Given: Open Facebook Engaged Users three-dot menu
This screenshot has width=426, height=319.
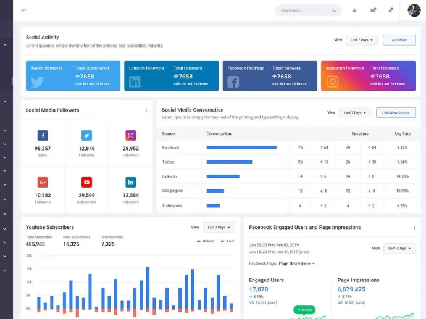Looking at the screenshot, I should click(x=414, y=227).
